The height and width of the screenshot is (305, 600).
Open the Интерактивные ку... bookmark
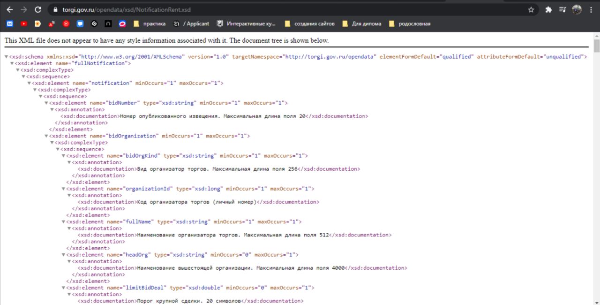click(x=246, y=23)
